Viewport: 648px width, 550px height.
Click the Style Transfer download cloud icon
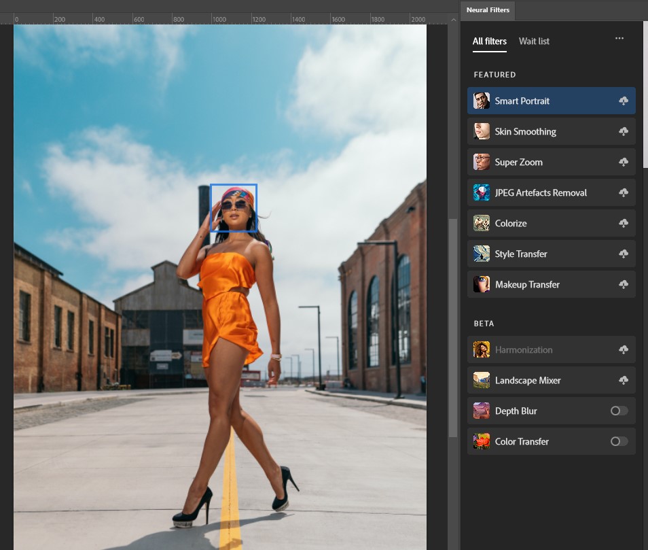coord(623,254)
